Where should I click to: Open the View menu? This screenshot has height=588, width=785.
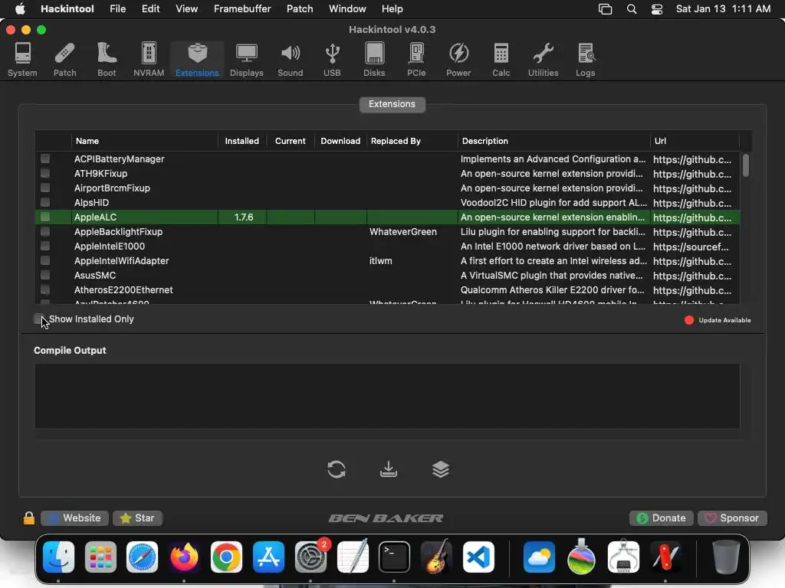pyautogui.click(x=187, y=9)
